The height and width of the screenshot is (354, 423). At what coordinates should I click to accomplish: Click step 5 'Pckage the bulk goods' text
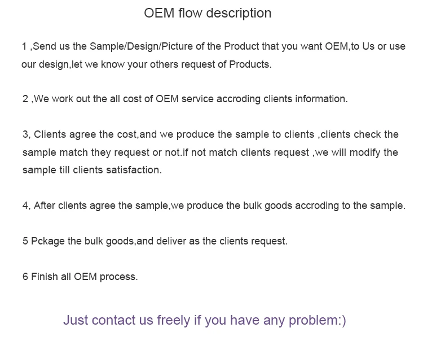(155, 241)
